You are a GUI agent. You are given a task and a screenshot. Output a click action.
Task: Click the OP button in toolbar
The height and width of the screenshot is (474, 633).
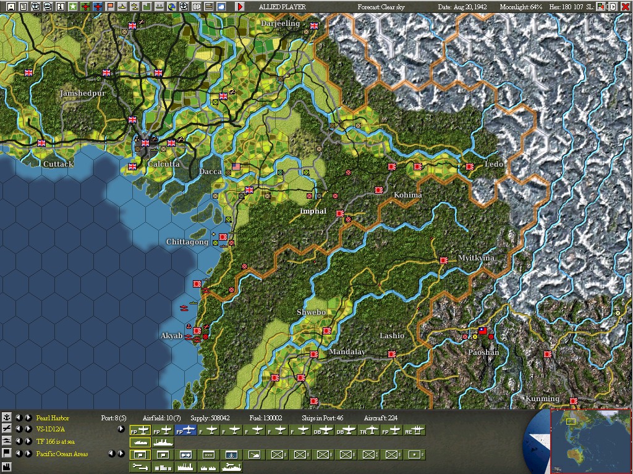tap(197, 6)
